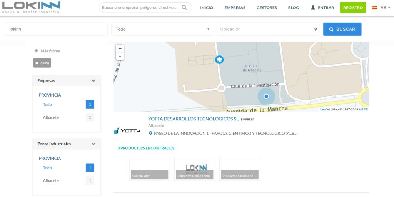This screenshot has width=394, height=197.
Task: Click the Leaflet attribution link
Action: click(325, 109)
